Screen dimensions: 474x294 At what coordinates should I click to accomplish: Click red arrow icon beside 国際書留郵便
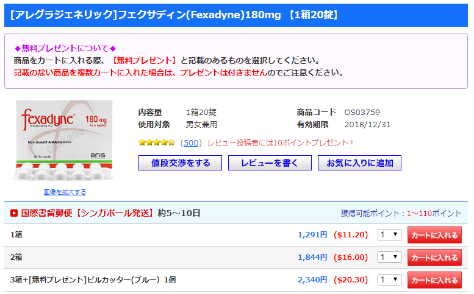(x=14, y=213)
